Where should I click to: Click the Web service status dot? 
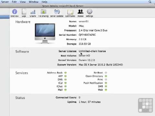pos(106,90)
